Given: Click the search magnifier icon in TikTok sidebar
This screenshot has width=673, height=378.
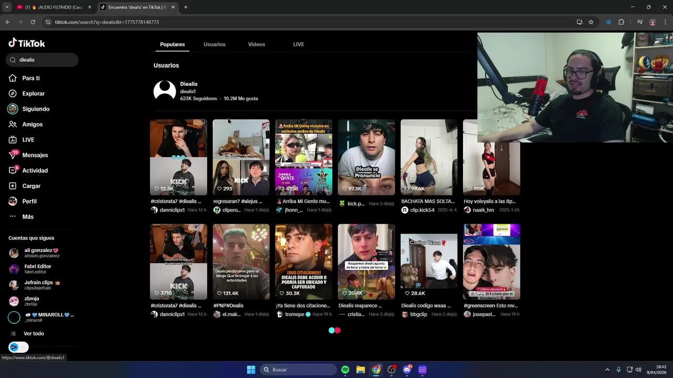Looking at the screenshot, I should pos(13,60).
